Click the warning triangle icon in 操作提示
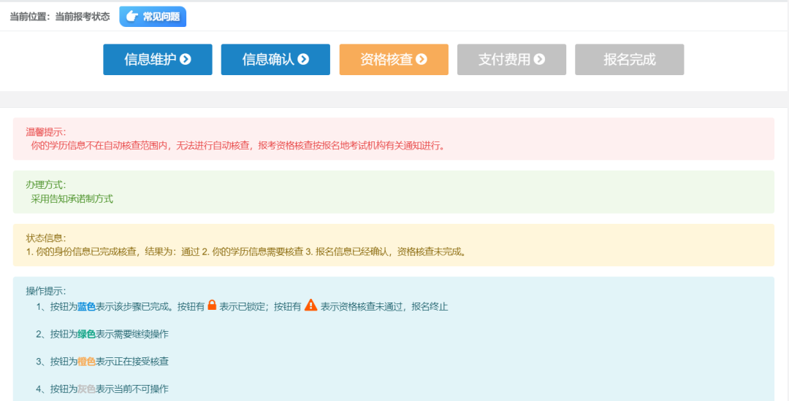The height and width of the screenshot is (401, 789). (x=311, y=305)
